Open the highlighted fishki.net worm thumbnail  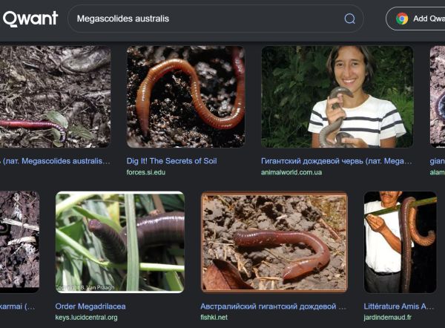[274, 242]
